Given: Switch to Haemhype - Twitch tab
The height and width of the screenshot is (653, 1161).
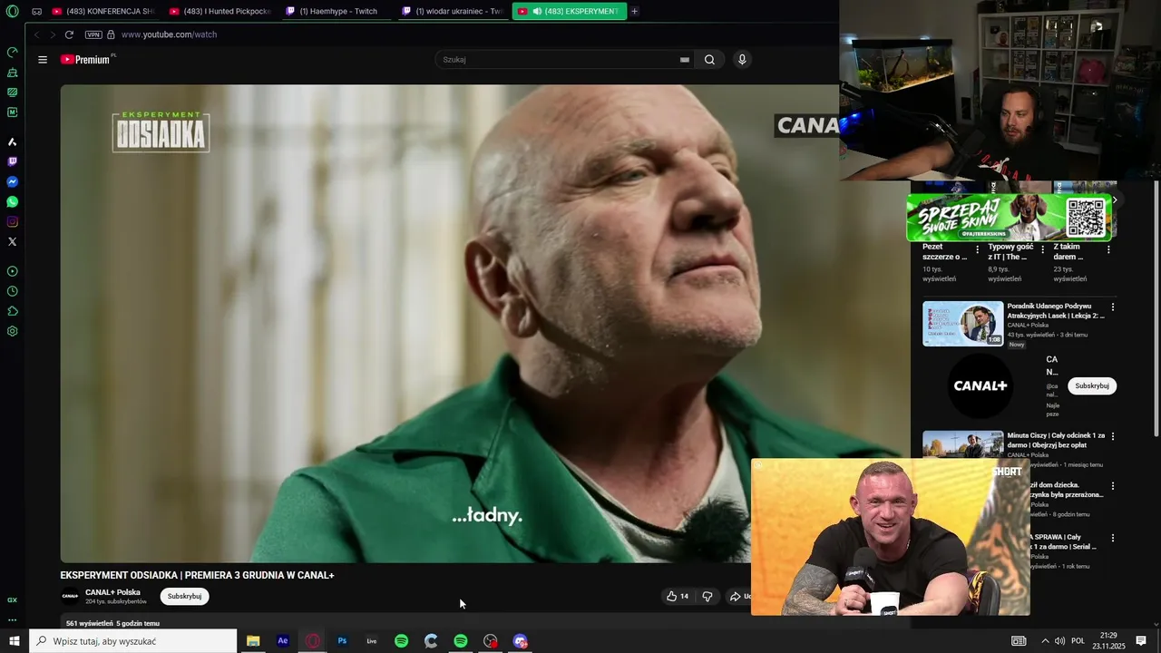Looking at the screenshot, I should 337,12.
